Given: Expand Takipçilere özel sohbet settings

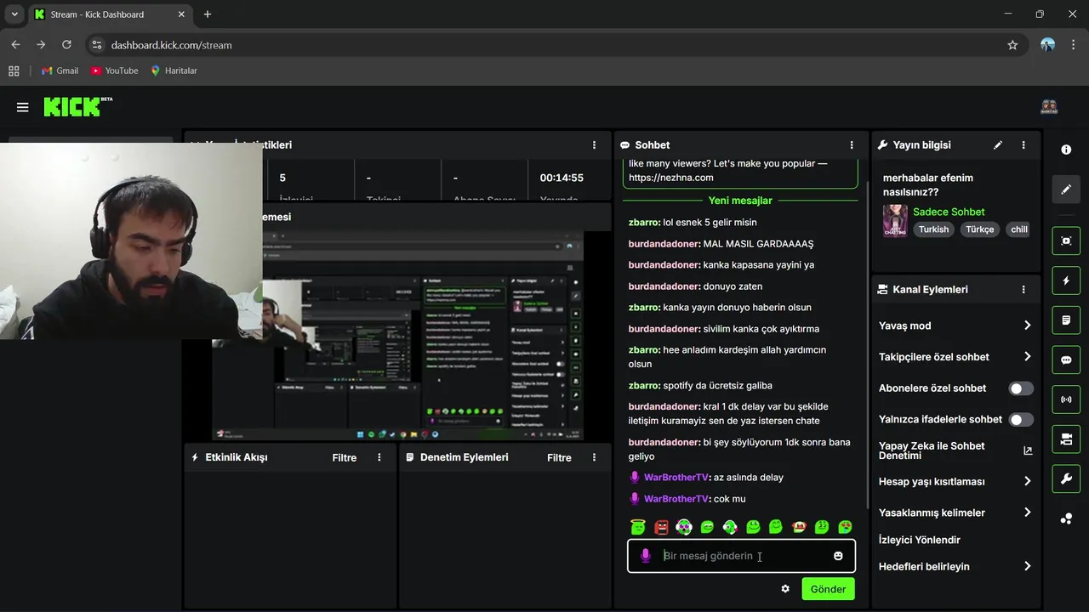Looking at the screenshot, I should click(x=955, y=357).
